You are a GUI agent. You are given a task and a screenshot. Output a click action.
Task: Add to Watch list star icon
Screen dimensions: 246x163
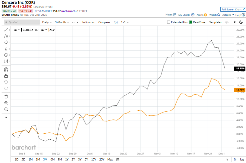point(219,15)
